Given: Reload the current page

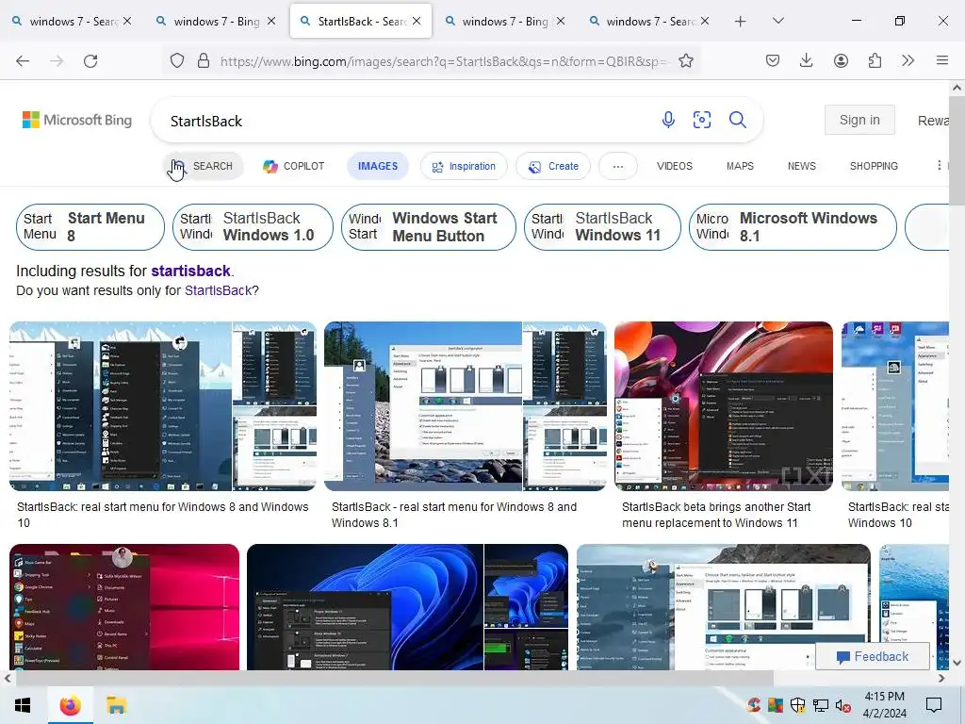Looking at the screenshot, I should click(x=90, y=60).
